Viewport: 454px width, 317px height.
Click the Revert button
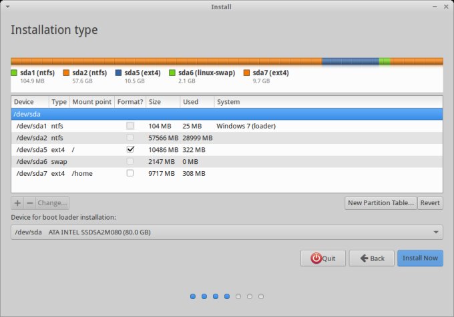(x=430, y=203)
